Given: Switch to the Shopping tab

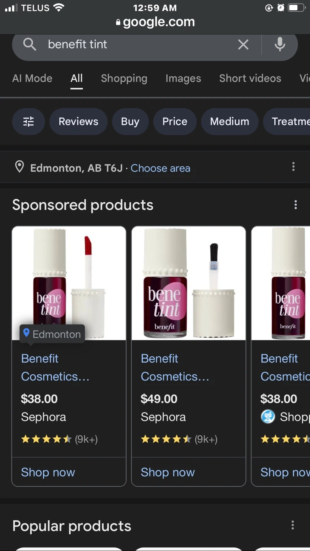Looking at the screenshot, I should point(124,78).
